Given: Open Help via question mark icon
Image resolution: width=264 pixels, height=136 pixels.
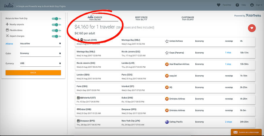Looking at the screenshot, I should (x=237, y=5).
